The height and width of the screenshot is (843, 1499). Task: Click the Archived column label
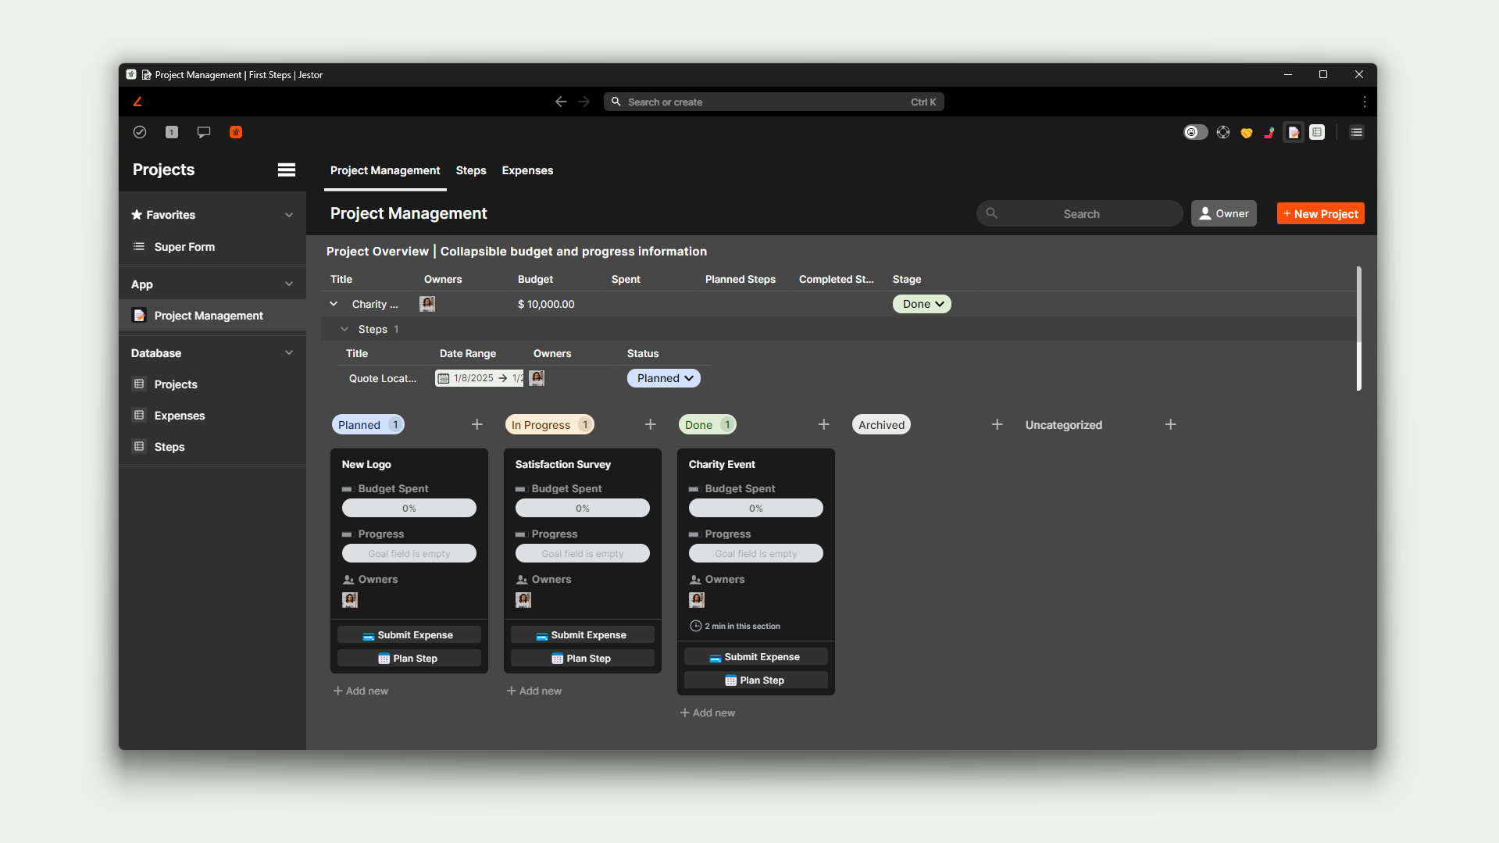click(881, 424)
